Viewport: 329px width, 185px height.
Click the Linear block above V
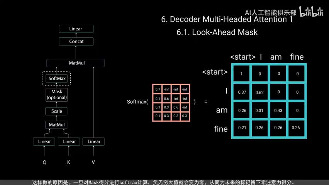pyautogui.click(x=94, y=141)
